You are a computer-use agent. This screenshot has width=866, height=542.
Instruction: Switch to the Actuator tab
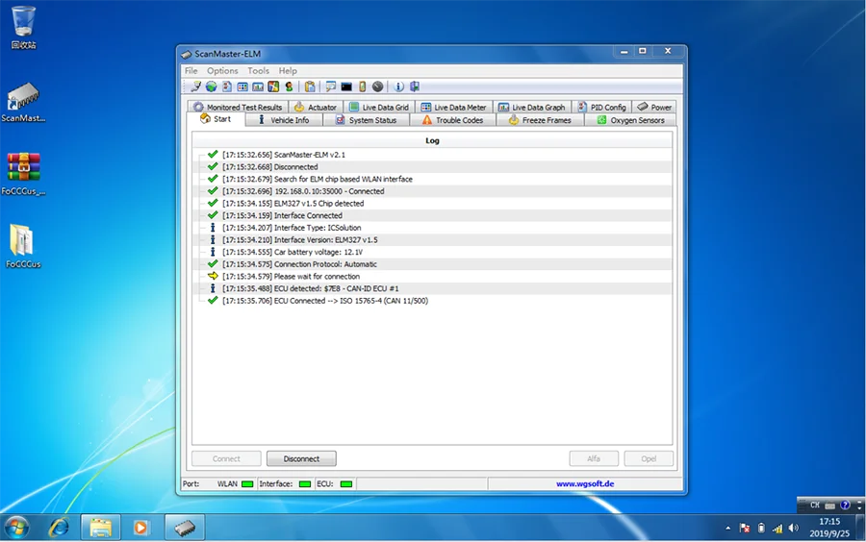click(316, 107)
